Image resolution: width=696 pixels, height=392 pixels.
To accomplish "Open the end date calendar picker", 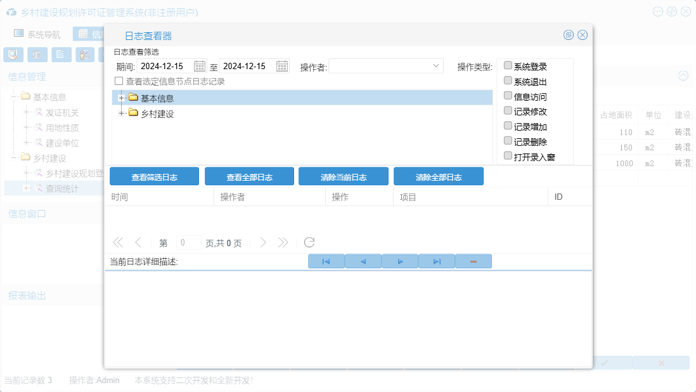I will (x=282, y=67).
